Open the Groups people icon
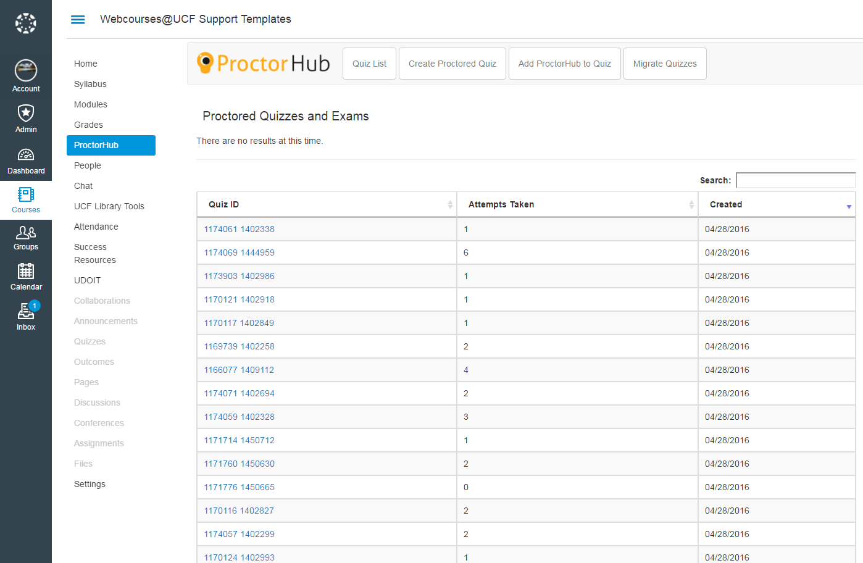The height and width of the screenshot is (563, 863). [26, 233]
